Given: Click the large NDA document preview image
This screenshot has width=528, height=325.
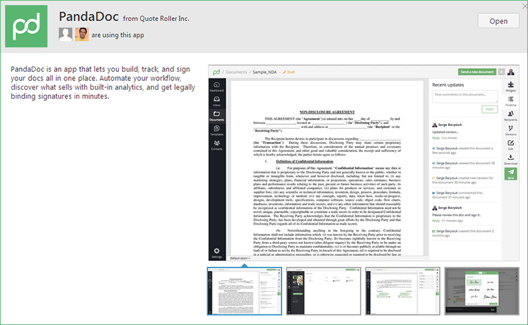Looking at the screenshot, I should point(364,163).
